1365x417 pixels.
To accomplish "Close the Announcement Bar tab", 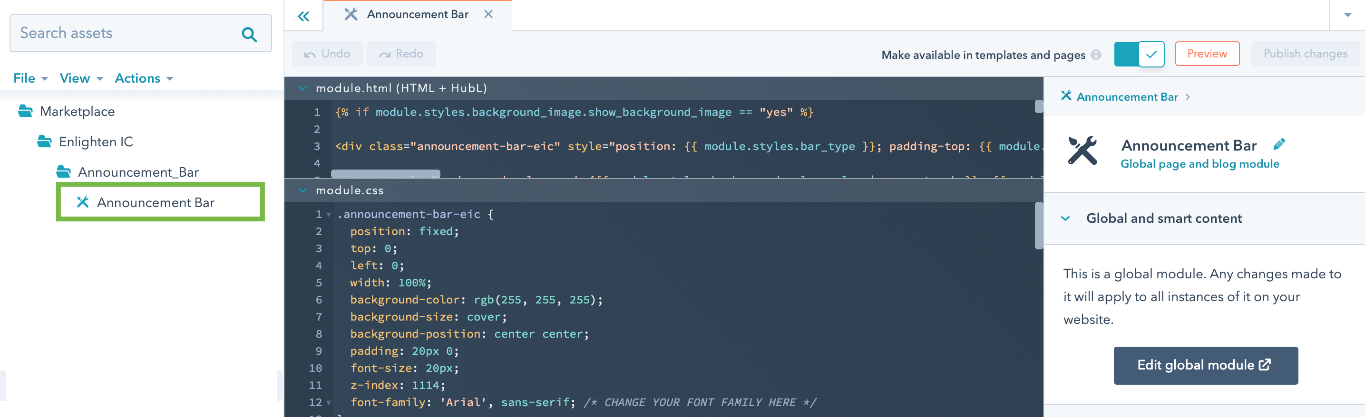I will 488,14.
